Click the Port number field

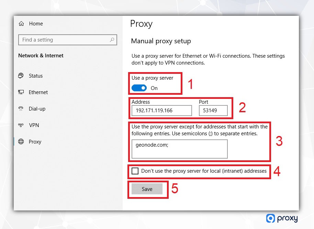pyautogui.click(x=213, y=111)
